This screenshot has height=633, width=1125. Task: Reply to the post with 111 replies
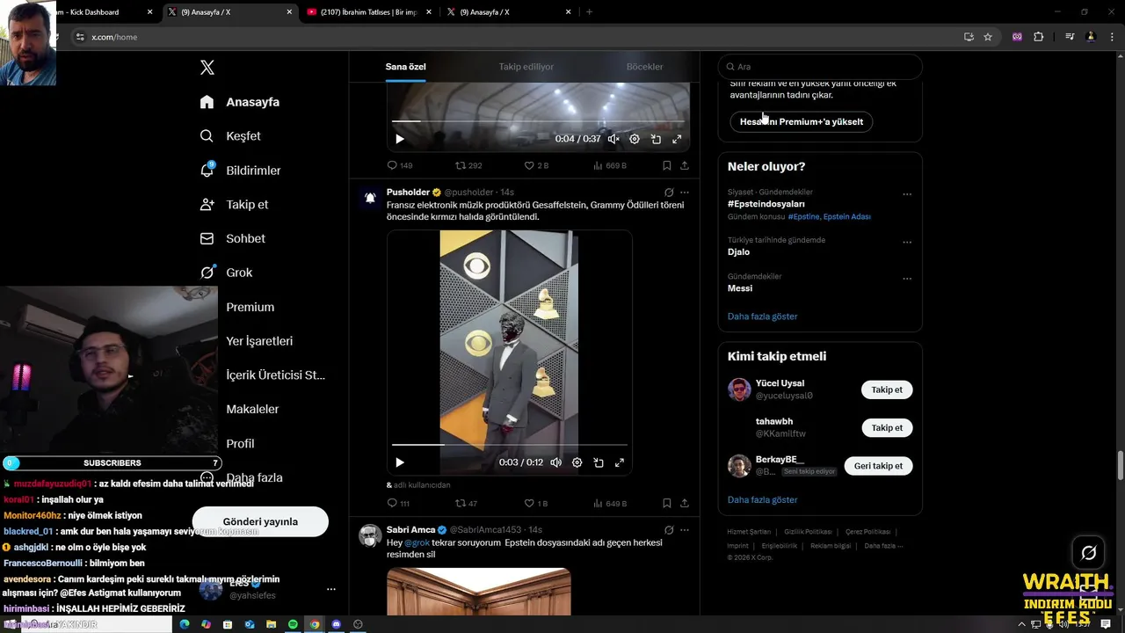pyautogui.click(x=399, y=504)
